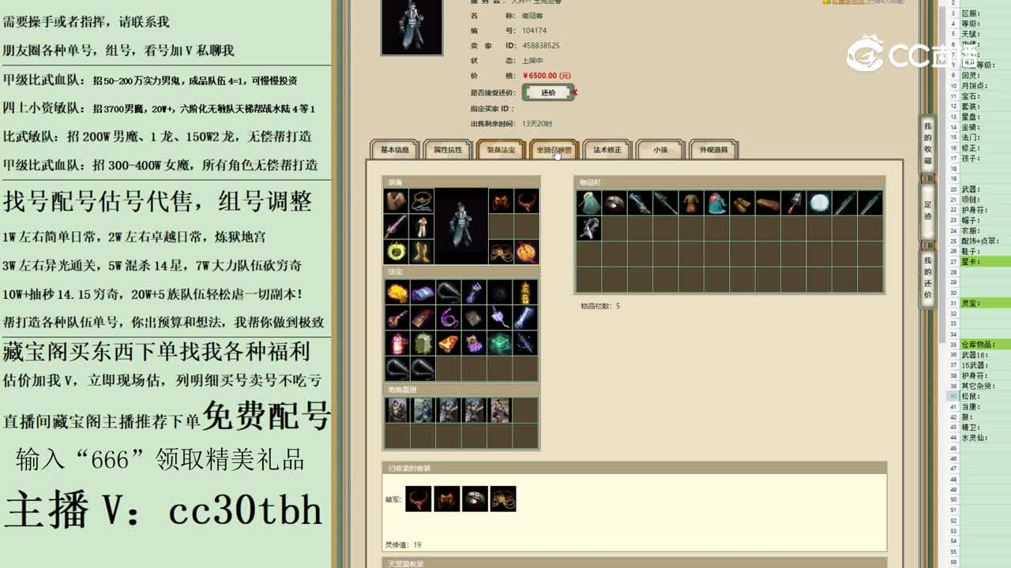Viewport: 1011px width, 568px height.
Task: Click the green seal 法宝 icon
Action: point(423,343)
